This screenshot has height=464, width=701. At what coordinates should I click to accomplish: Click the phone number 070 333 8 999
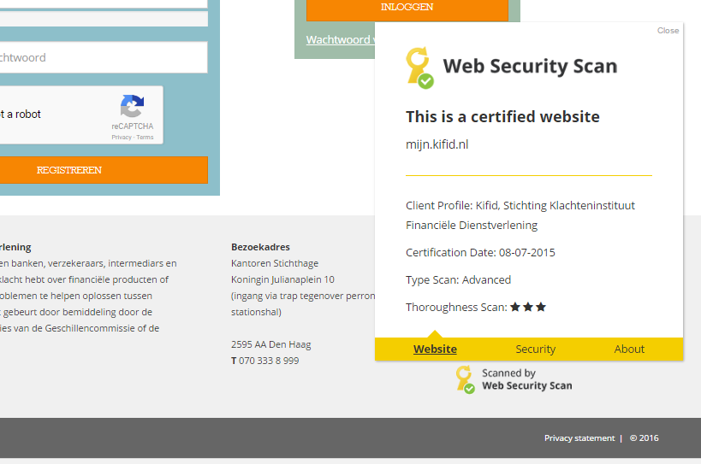pyautogui.click(x=269, y=361)
